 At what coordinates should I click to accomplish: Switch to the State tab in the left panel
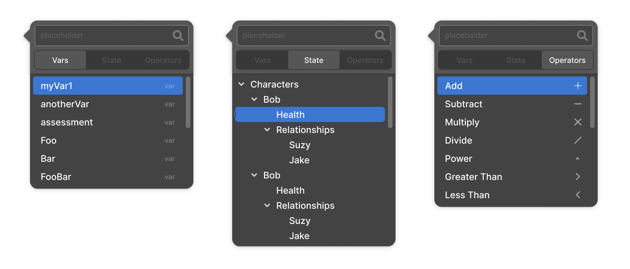(x=111, y=60)
